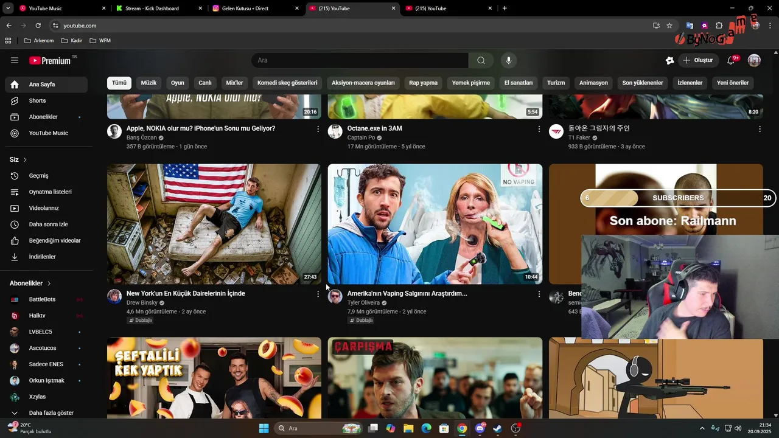Open Abonelikler in sidebar

(x=46, y=117)
